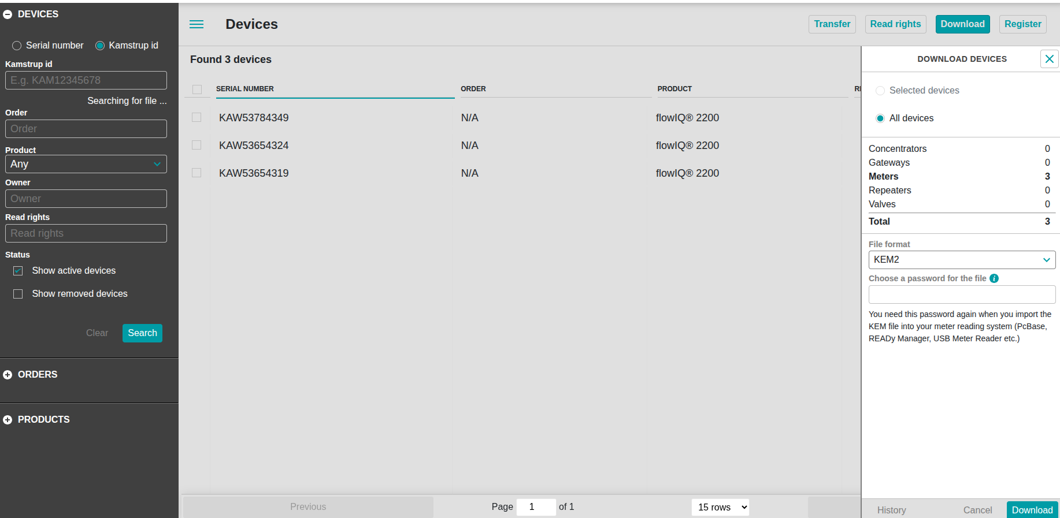1060x518 pixels.
Task: Click serial number KAW53654319
Action: (x=254, y=173)
